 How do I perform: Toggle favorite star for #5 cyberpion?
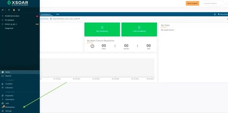coord(3,20)
